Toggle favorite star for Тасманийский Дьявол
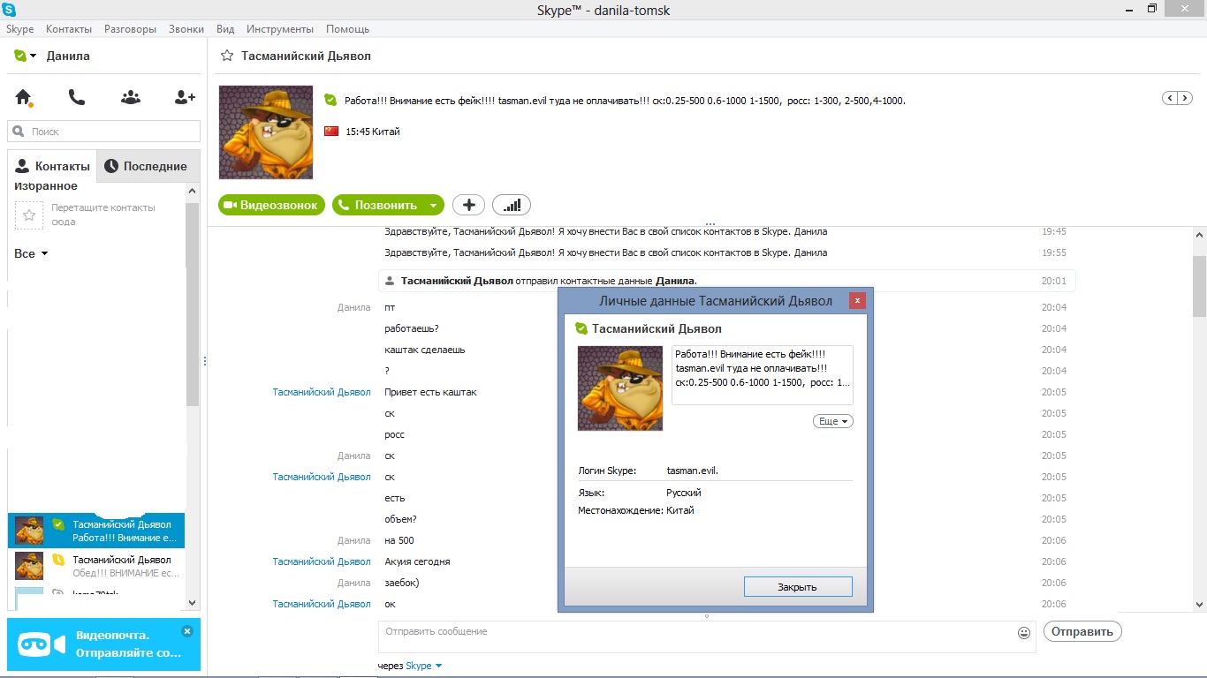1207x678 pixels. click(226, 56)
